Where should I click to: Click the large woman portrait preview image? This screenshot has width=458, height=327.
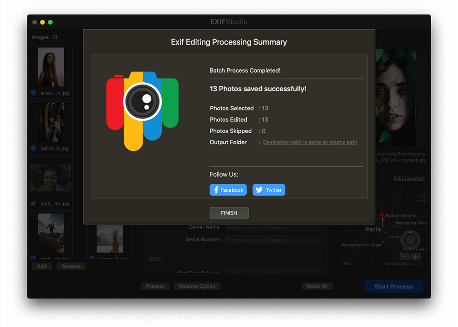tap(395, 98)
